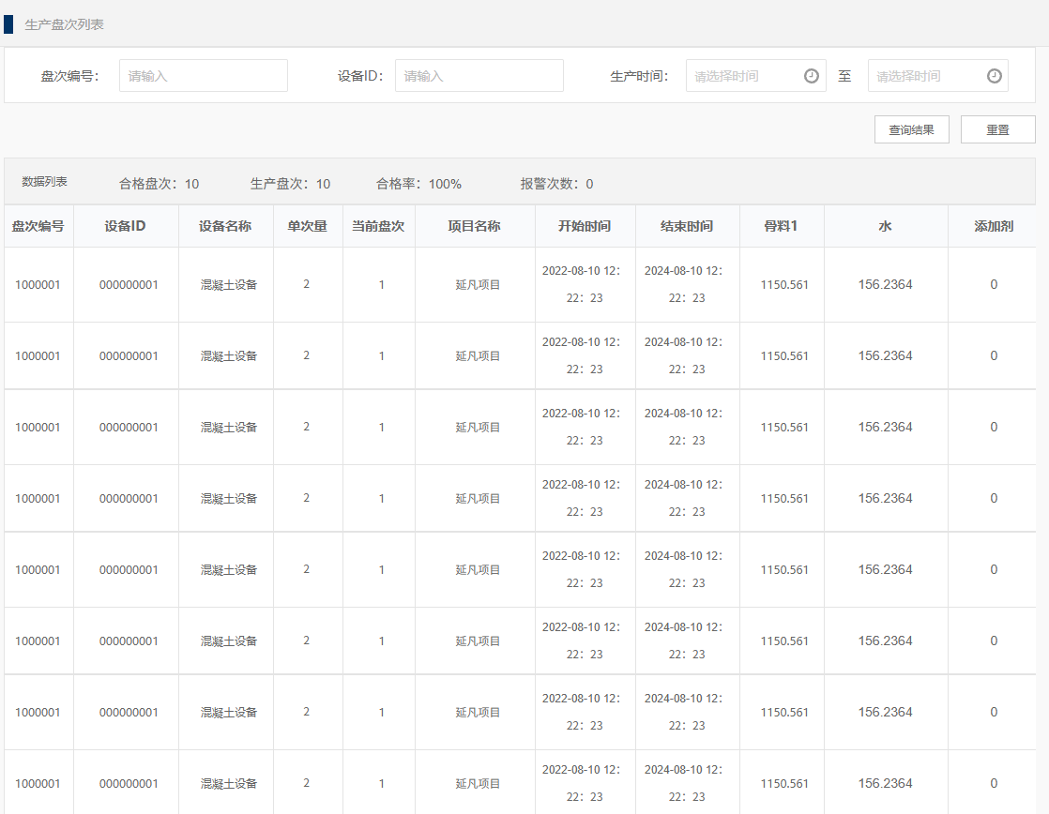
Task: Open the 生产时间 start date picker field
Action: (x=746, y=76)
